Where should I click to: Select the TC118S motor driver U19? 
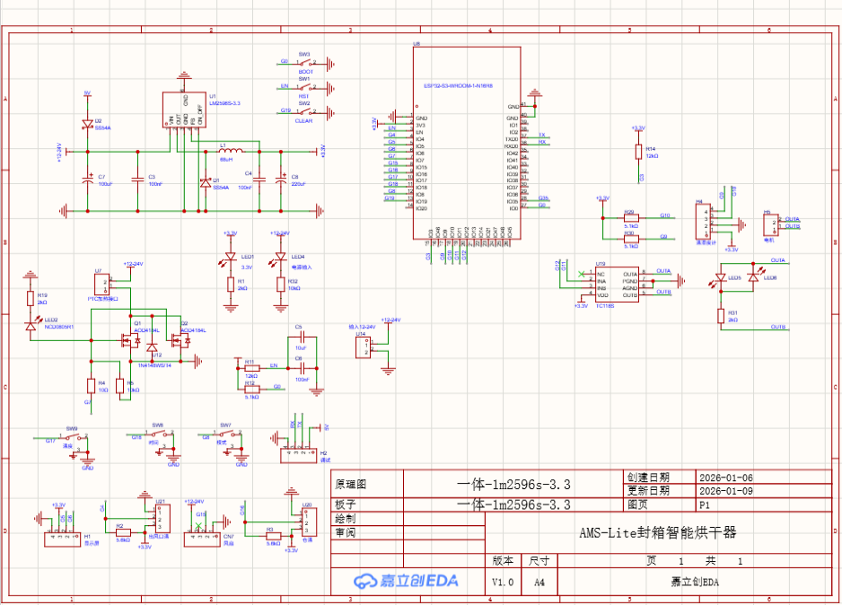(x=617, y=285)
